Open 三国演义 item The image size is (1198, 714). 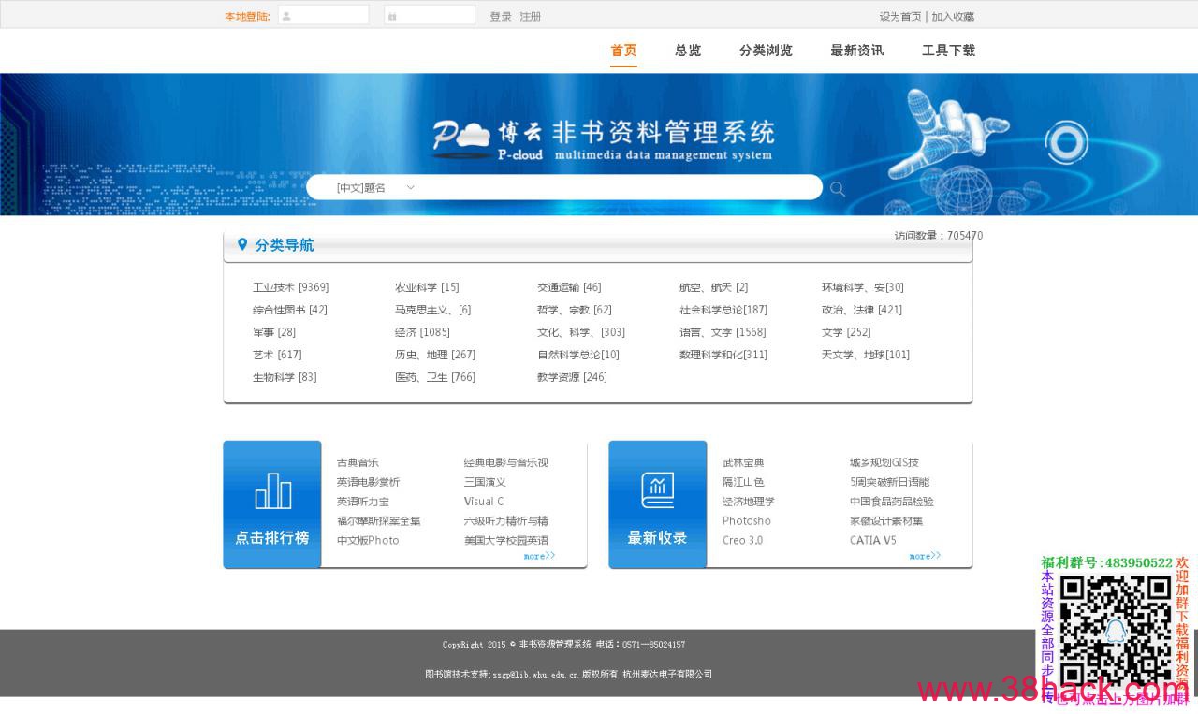pos(484,482)
